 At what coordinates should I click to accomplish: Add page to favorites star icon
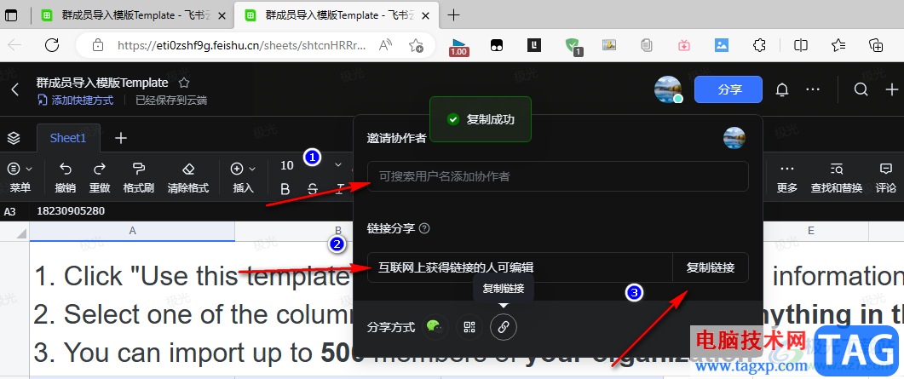416,45
